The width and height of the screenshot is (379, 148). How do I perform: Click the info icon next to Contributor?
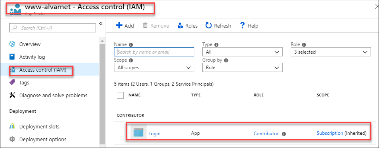pos(284,134)
